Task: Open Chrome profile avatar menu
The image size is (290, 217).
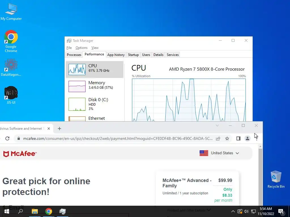Action: [248, 138]
